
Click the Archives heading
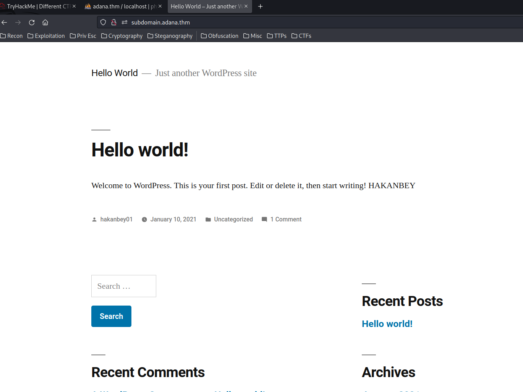click(x=389, y=372)
